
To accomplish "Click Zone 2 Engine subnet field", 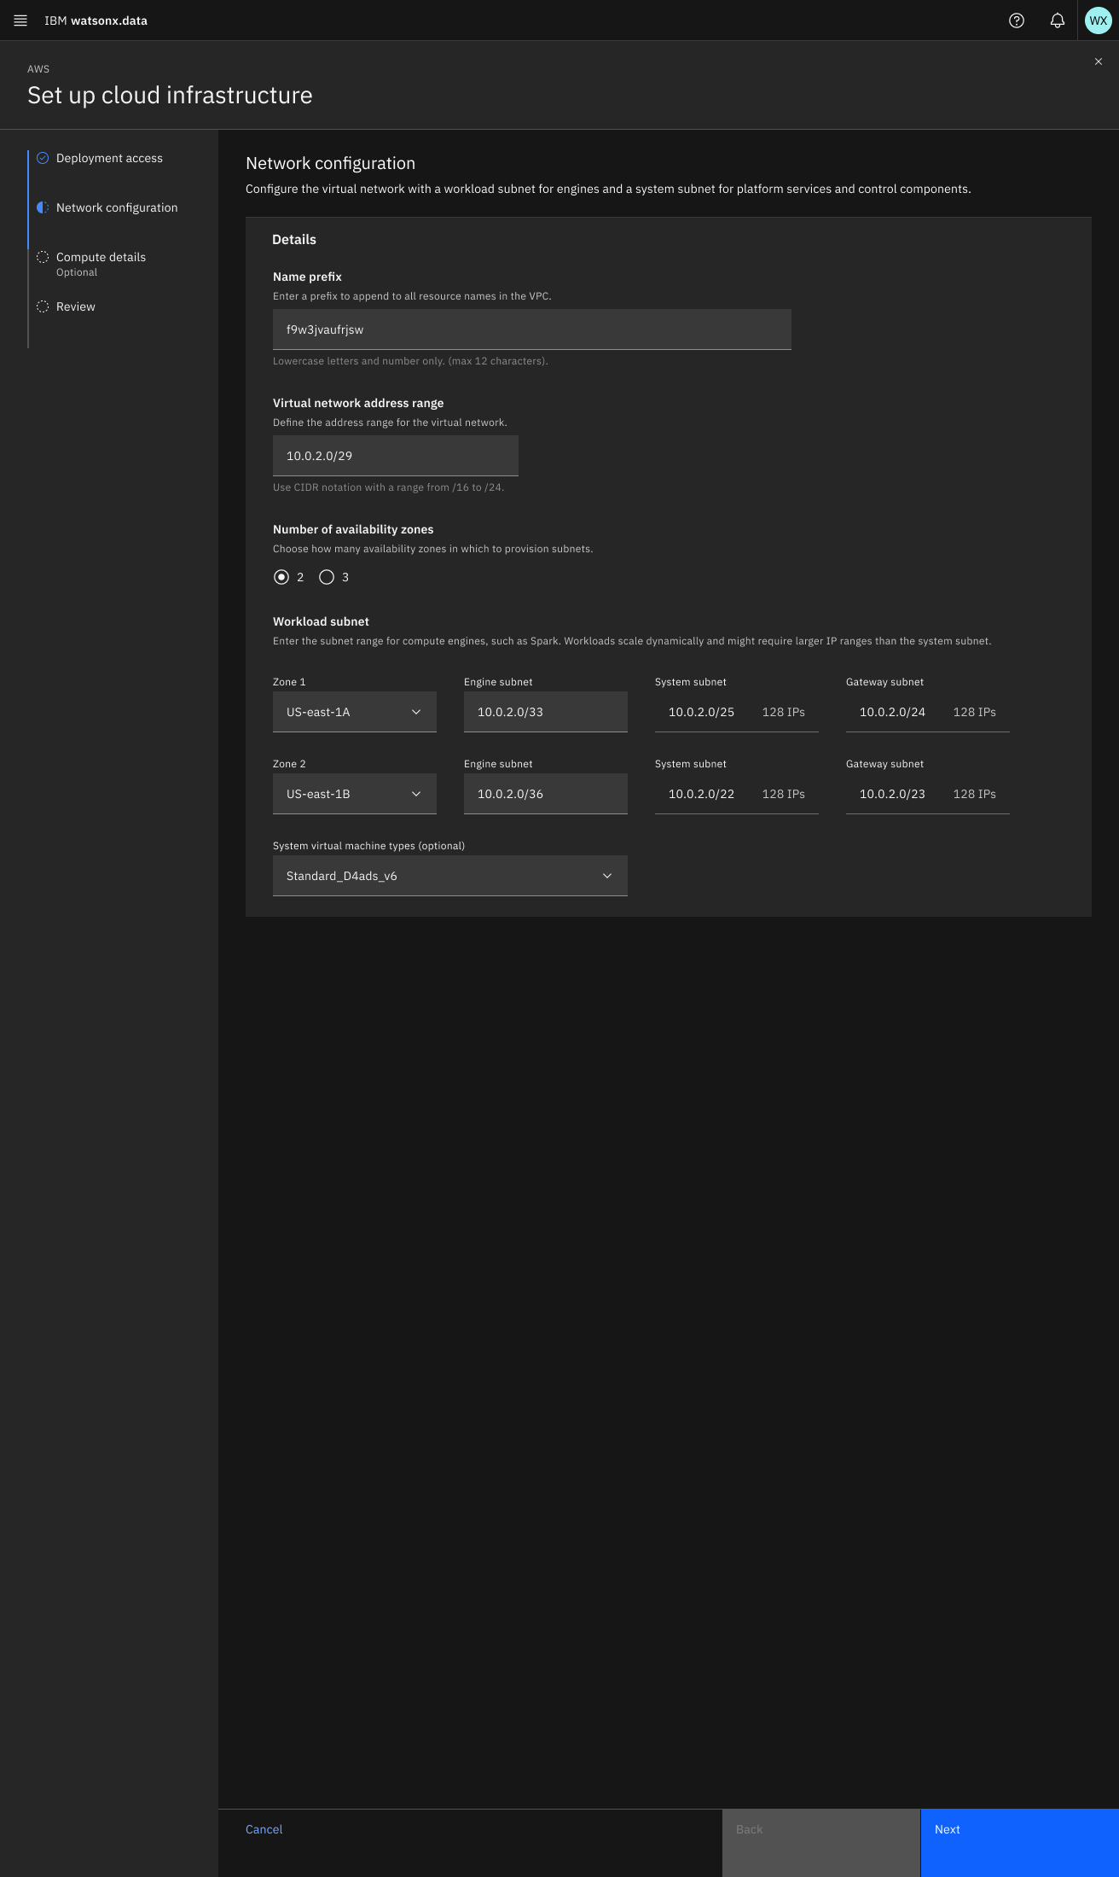I will [546, 794].
